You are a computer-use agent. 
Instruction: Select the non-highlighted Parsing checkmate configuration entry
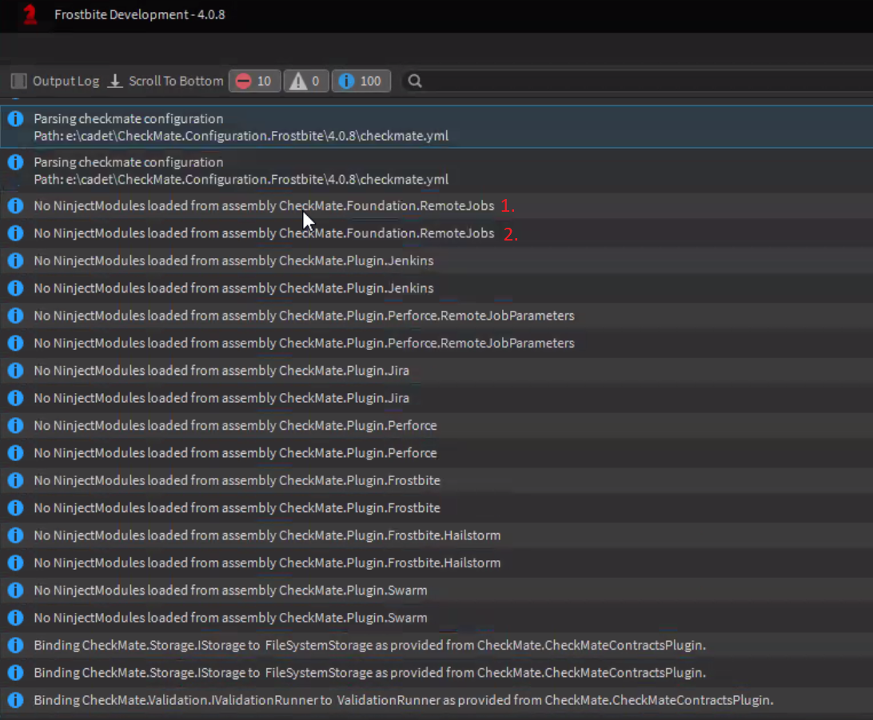coord(436,171)
